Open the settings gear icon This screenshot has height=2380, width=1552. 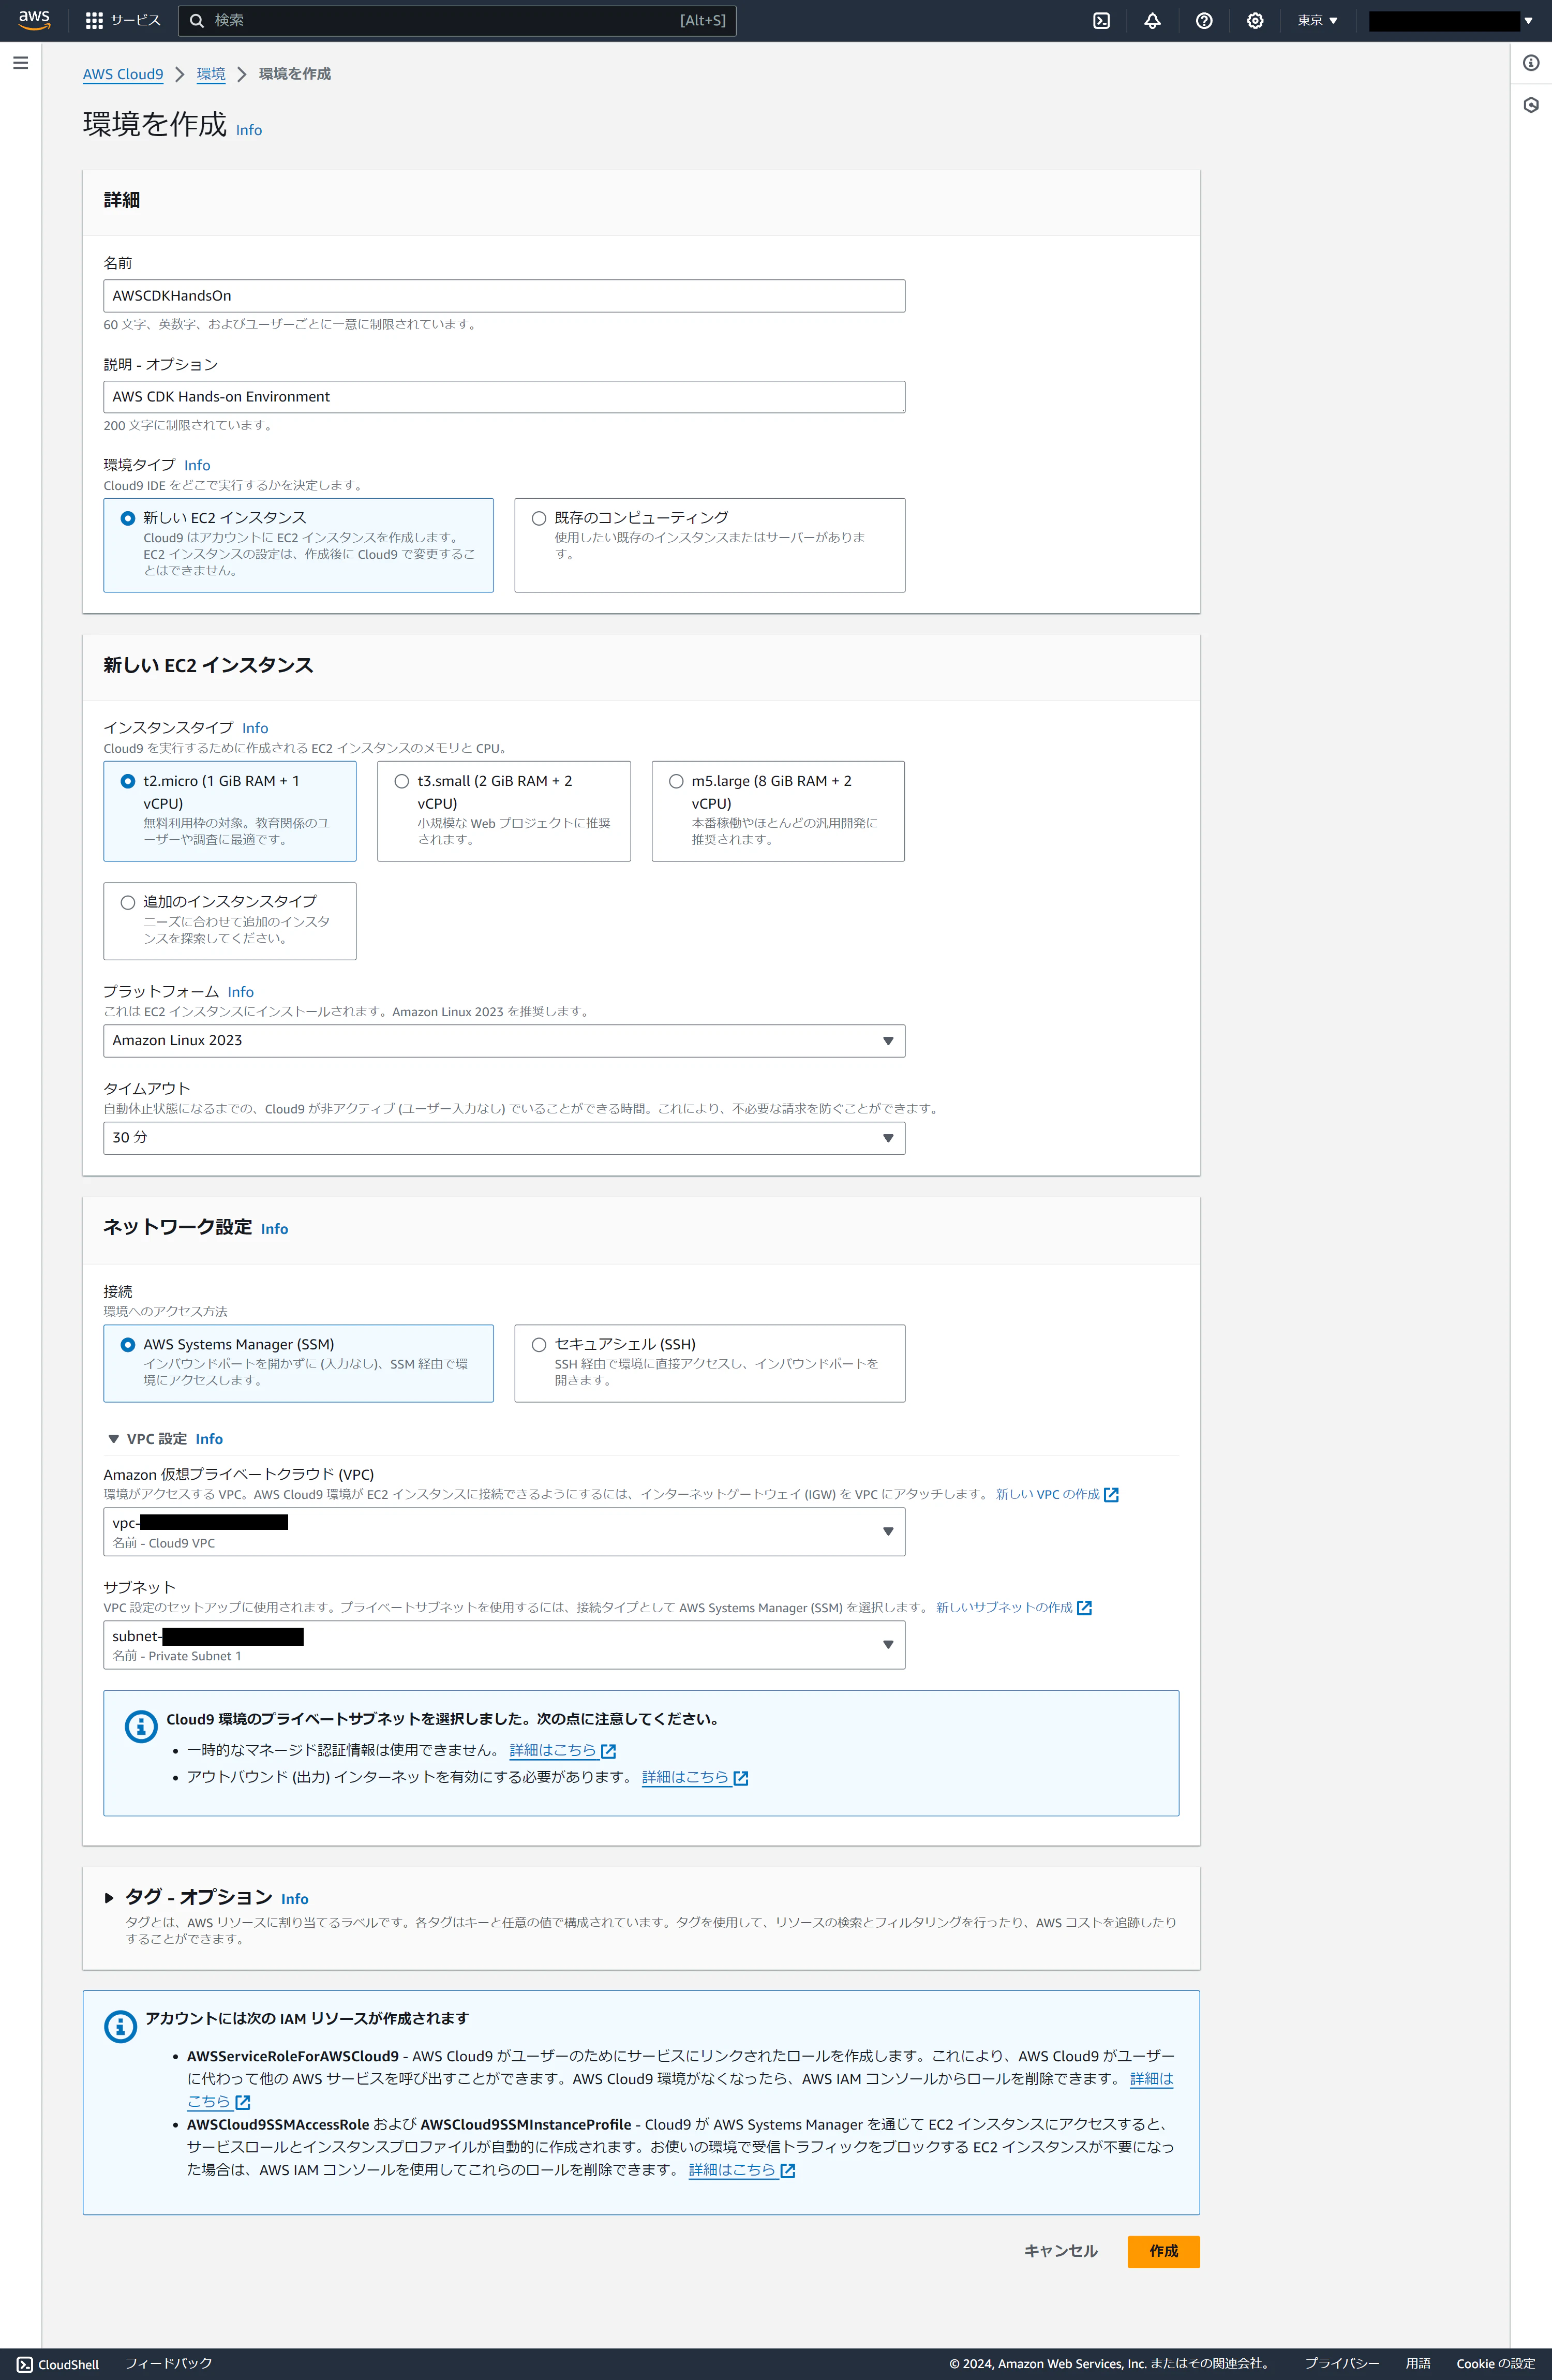[1255, 20]
